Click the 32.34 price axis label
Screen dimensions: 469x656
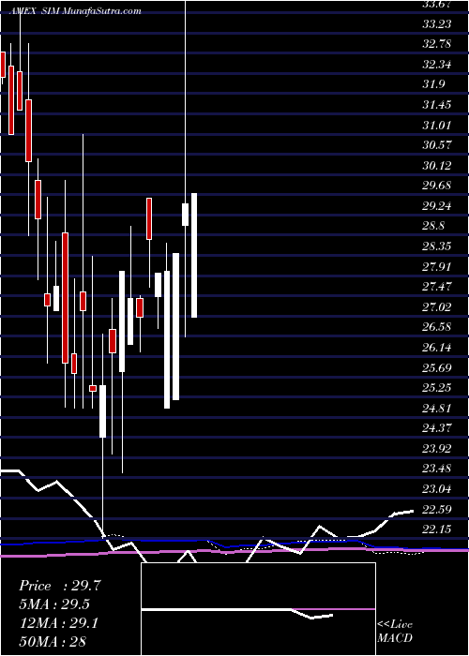pyautogui.click(x=437, y=65)
